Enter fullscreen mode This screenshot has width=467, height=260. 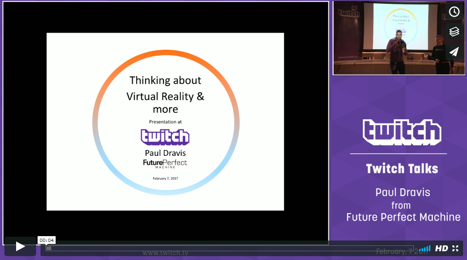click(455, 248)
